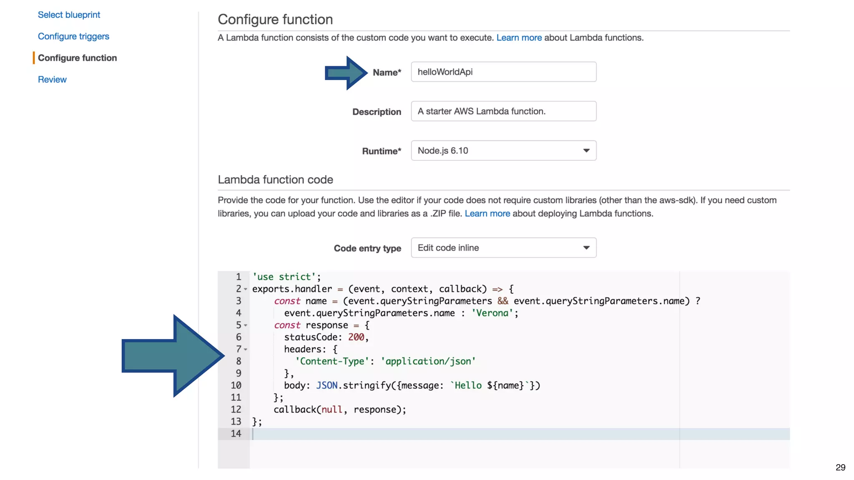This screenshot has width=854, height=480.
Task: Collapse code fold arrow on line 5
Action: [246, 325]
